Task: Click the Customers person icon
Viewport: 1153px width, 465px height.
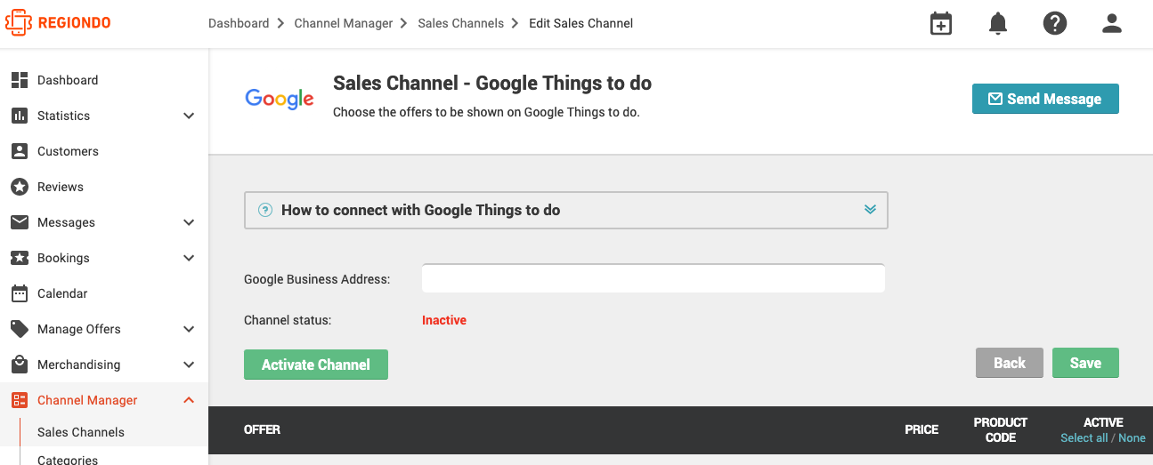Action: coord(20,151)
